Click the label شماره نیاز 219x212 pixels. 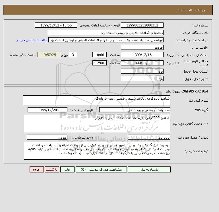(x=200, y=25)
